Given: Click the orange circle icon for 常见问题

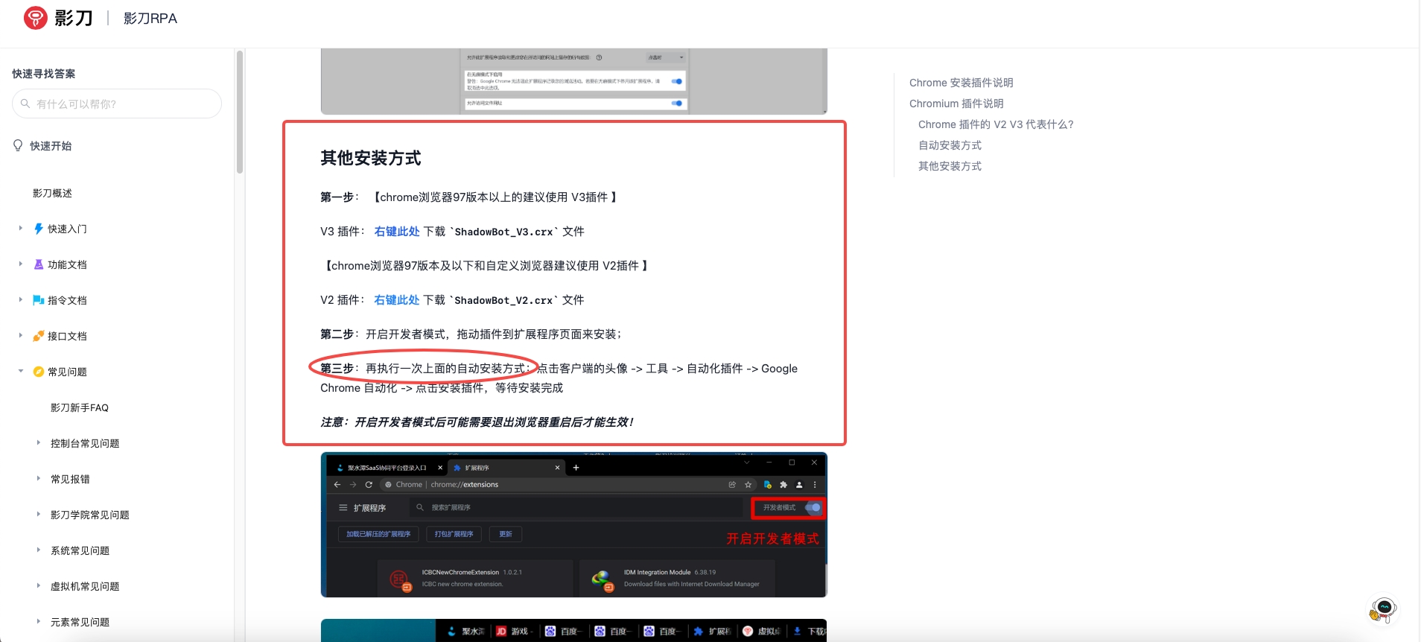Looking at the screenshot, I should pos(39,372).
